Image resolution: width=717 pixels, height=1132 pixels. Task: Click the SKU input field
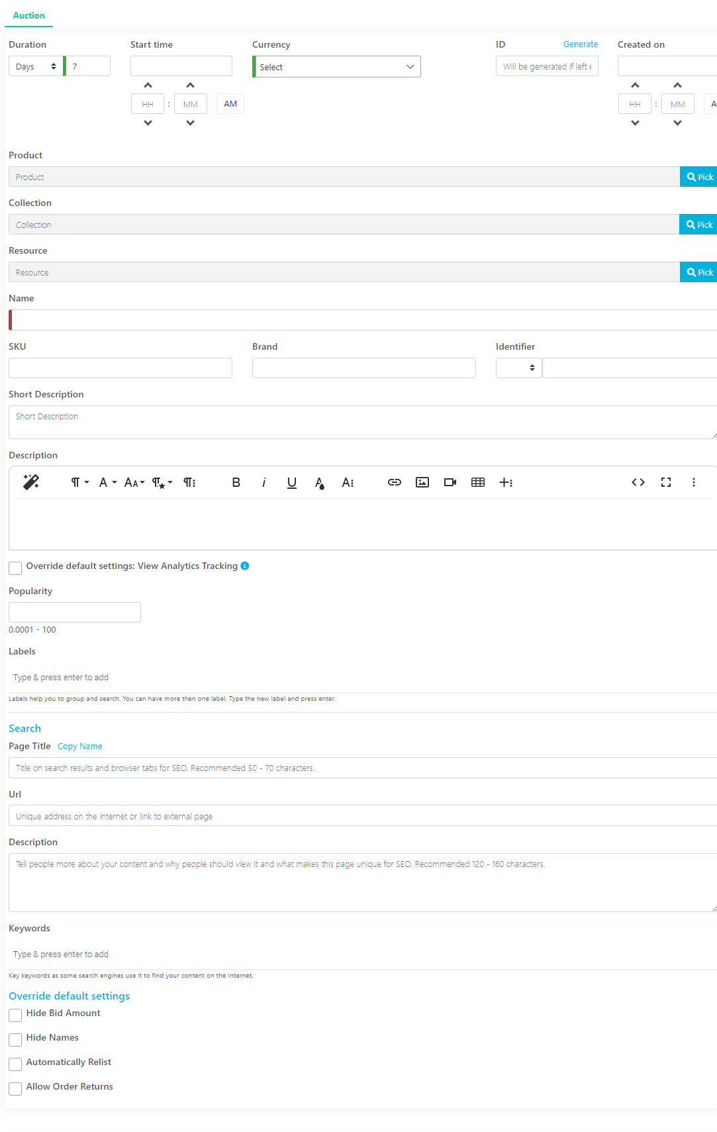pos(120,368)
